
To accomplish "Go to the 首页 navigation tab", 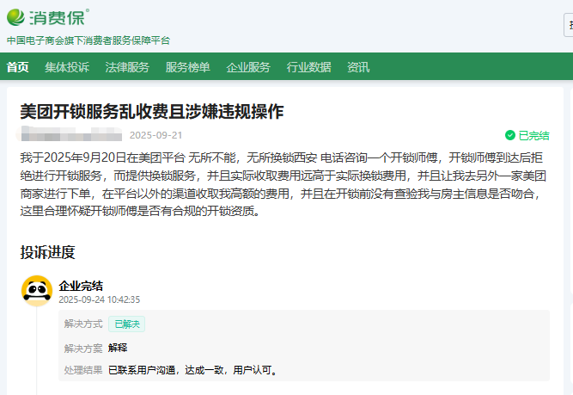I will (17, 67).
